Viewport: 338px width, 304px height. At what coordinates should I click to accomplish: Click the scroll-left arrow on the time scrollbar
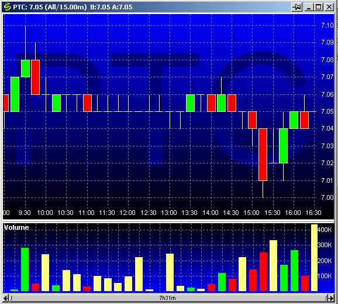tap(6, 298)
